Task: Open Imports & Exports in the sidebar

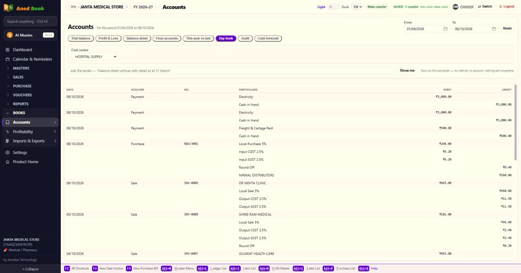Action: [x=30, y=141]
